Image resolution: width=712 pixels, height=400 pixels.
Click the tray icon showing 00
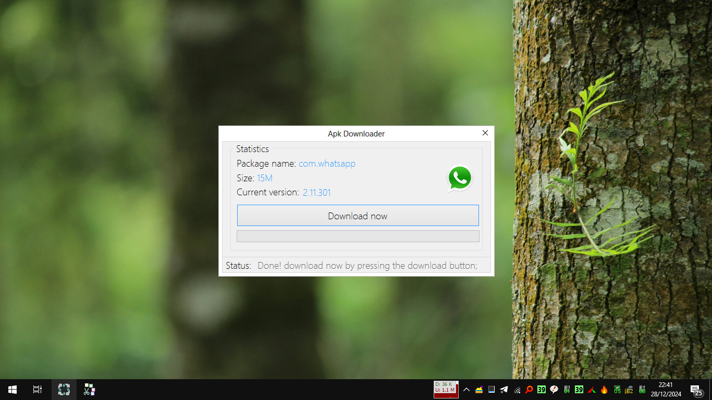(642, 390)
